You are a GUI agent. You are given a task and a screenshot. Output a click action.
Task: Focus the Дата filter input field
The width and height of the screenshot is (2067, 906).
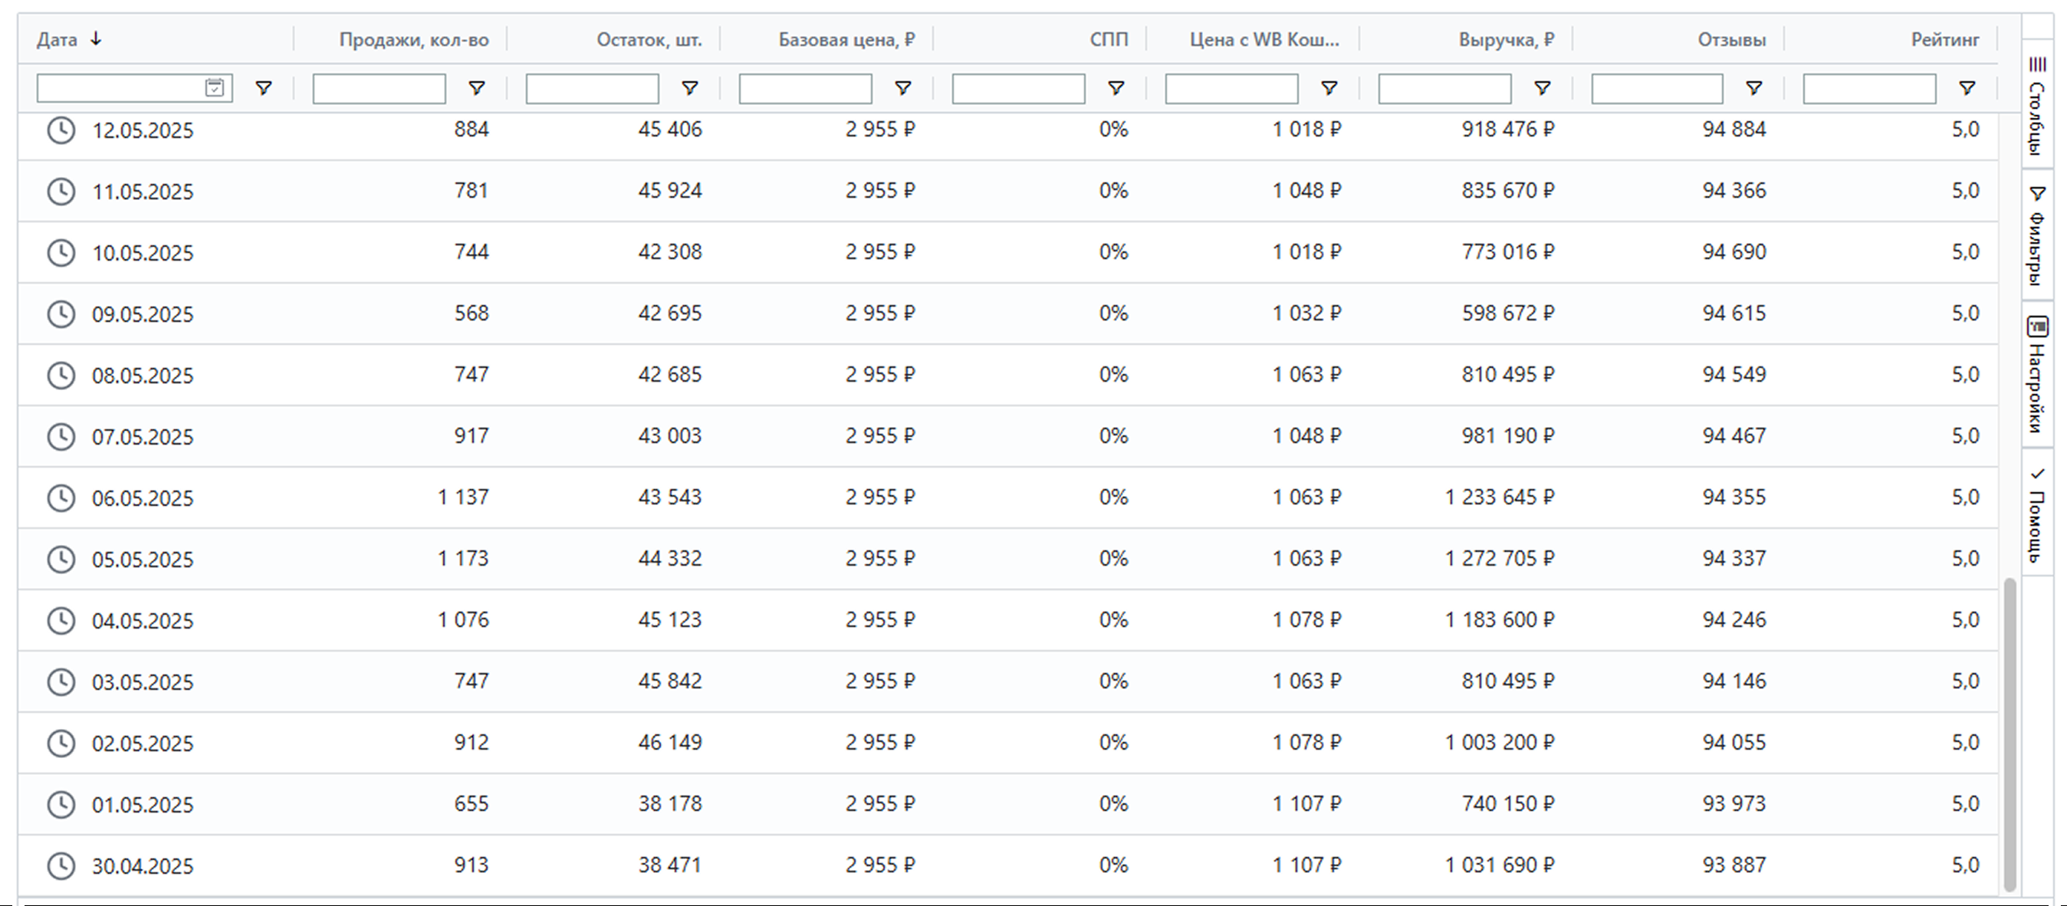point(135,88)
